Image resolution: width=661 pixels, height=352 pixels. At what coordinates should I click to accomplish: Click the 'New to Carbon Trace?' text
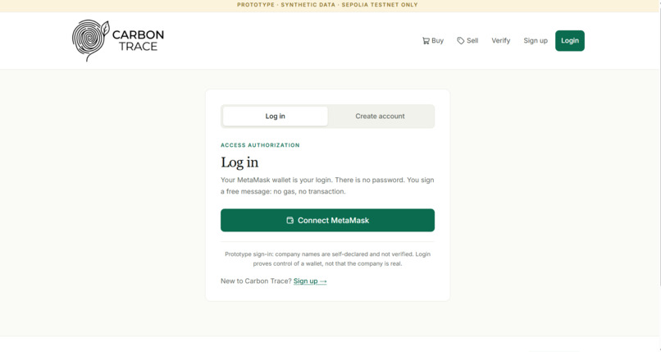pos(256,281)
